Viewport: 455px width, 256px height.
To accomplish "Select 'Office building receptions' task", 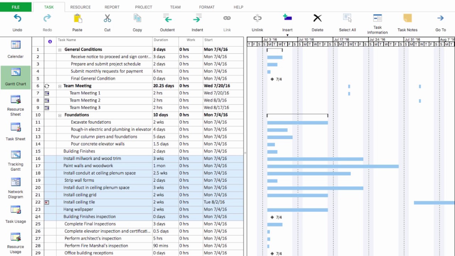I will (x=89, y=253).
